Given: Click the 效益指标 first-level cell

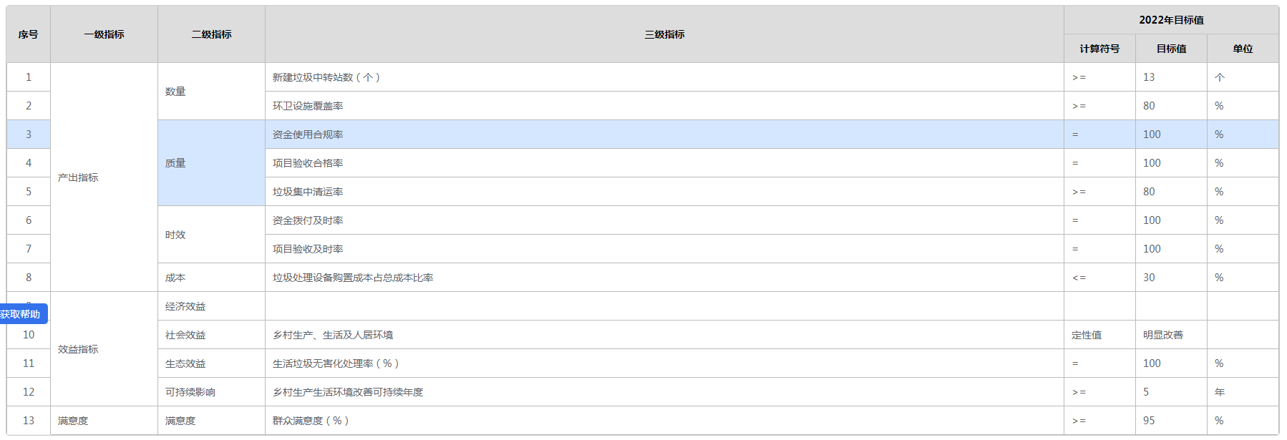Looking at the screenshot, I should click(x=78, y=349).
